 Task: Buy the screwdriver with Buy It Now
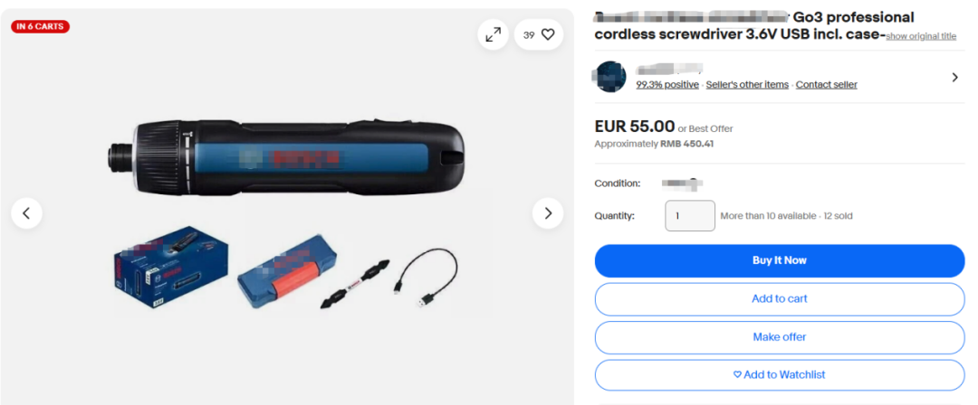pos(780,260)
